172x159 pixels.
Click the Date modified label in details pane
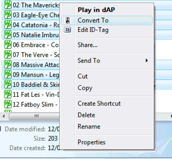[25, 129]
